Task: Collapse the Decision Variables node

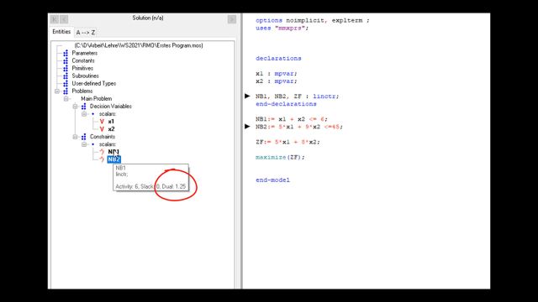Action: tap(75, 107)
